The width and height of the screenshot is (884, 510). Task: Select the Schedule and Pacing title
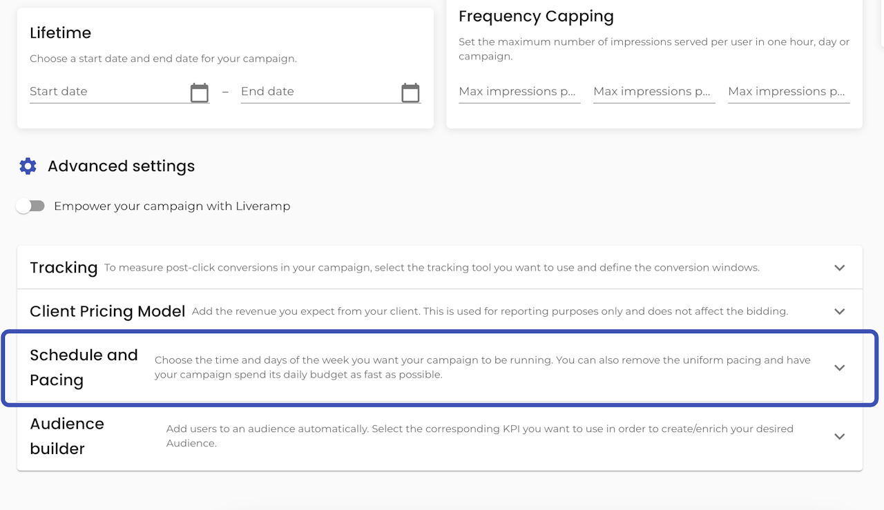(84, 367)
